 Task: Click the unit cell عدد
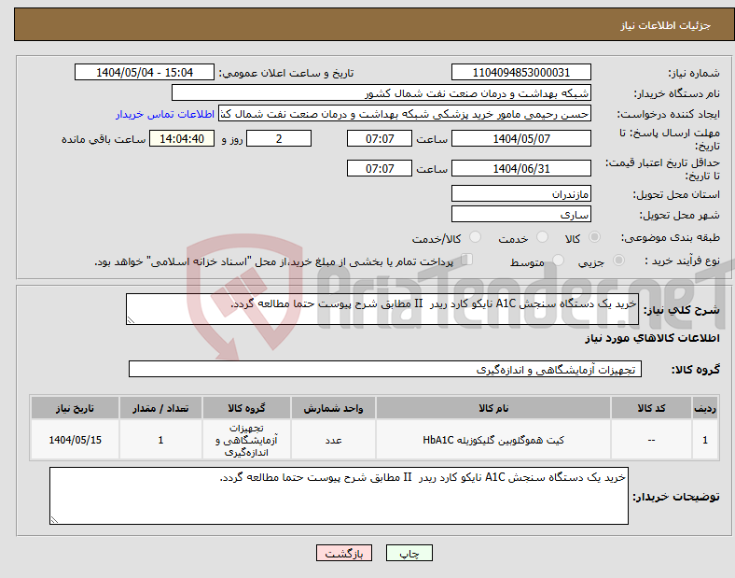(333, 440)
